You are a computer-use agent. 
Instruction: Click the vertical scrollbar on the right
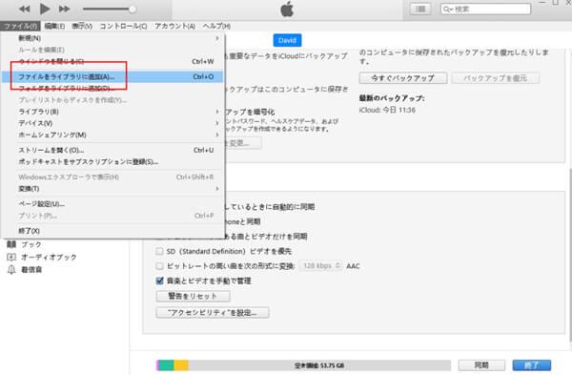point(570,256)
